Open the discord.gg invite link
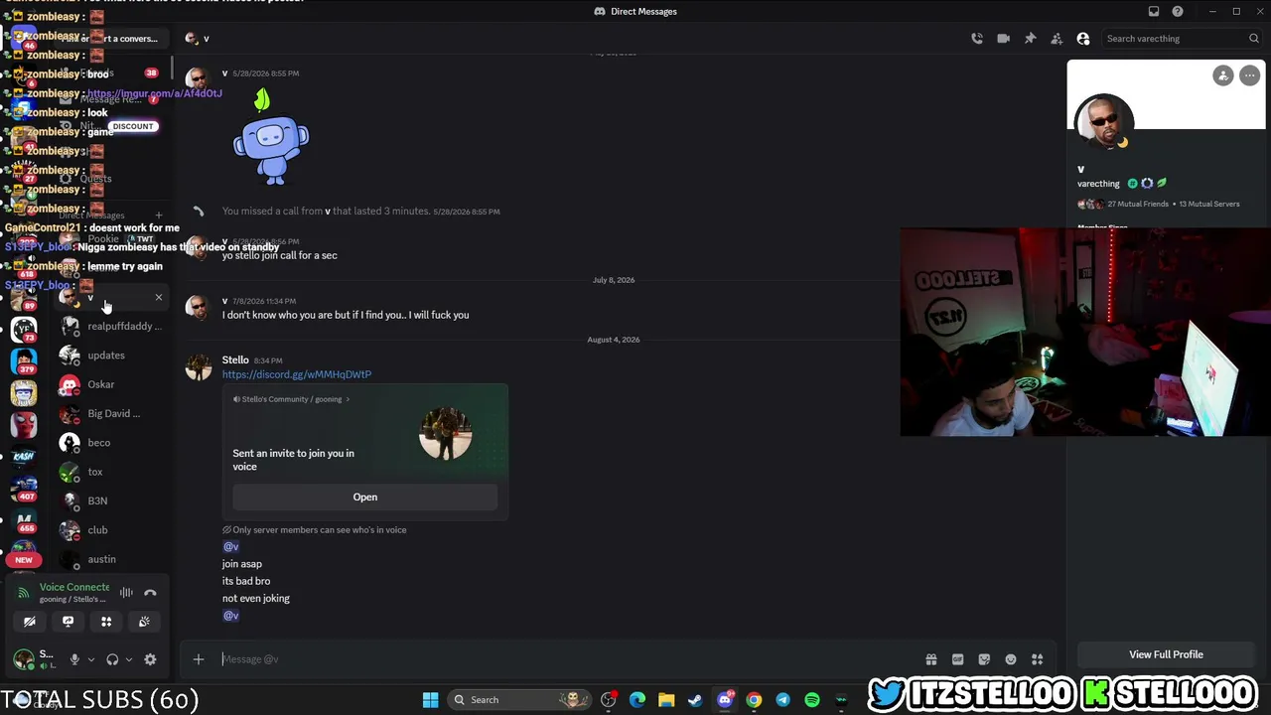Viewport: 1271px width, 715px height. click(297, 374)
